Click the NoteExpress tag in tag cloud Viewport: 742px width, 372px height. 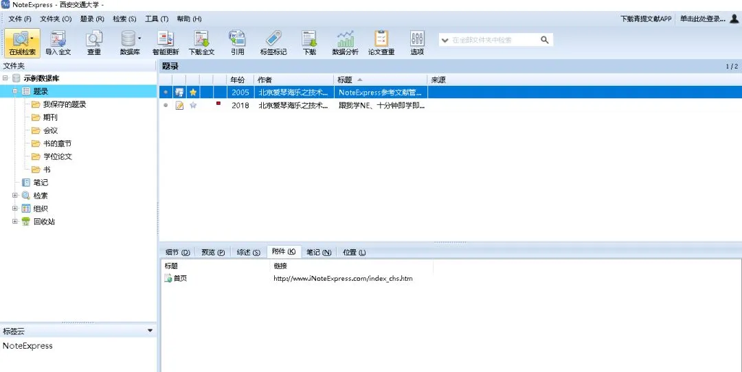(x=27, y=346)
